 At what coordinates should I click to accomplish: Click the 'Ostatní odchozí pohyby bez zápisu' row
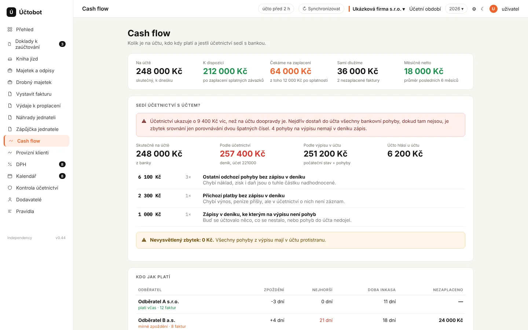coord(301,180)
